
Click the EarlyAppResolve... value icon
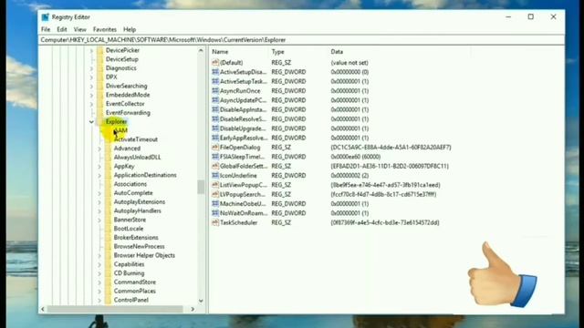click(215, 138)
